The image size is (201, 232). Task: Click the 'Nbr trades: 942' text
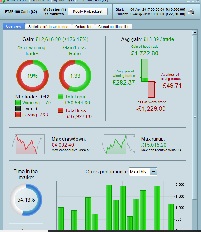(32, 97)
